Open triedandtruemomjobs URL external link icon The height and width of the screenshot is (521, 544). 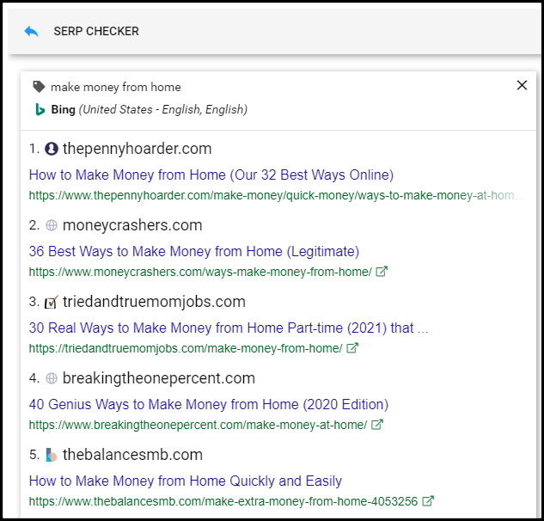[352, 348]
